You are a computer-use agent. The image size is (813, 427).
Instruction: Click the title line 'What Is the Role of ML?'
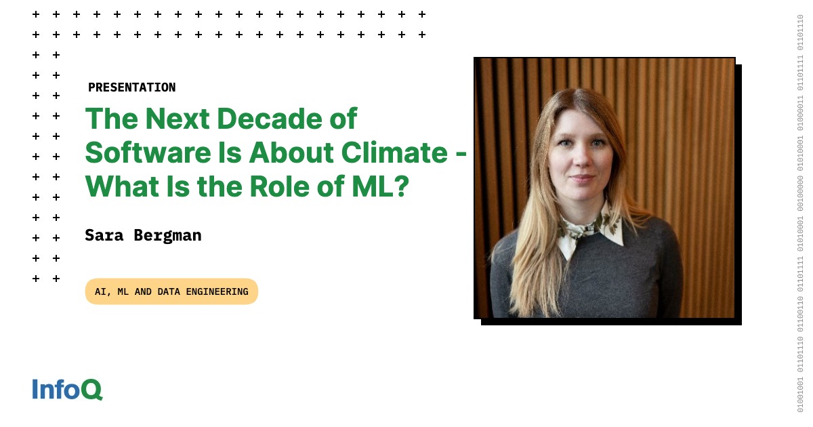pos(247,186)
